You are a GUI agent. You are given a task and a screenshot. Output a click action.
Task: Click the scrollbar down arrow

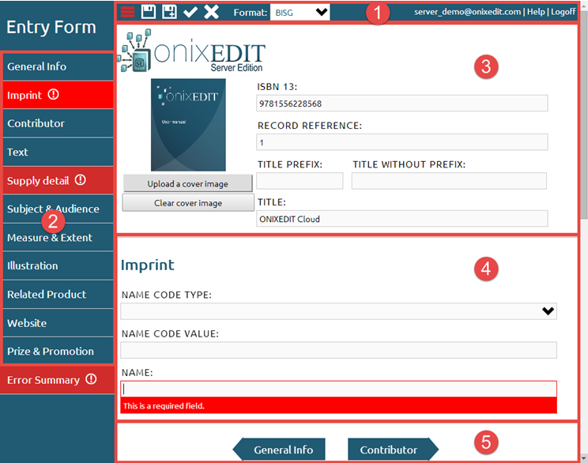[583, 458]
